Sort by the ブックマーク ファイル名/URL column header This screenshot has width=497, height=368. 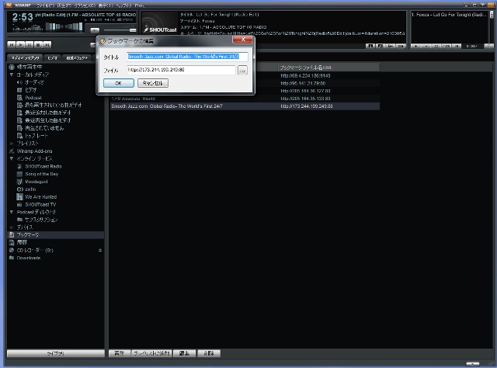[x=328, y=68]
